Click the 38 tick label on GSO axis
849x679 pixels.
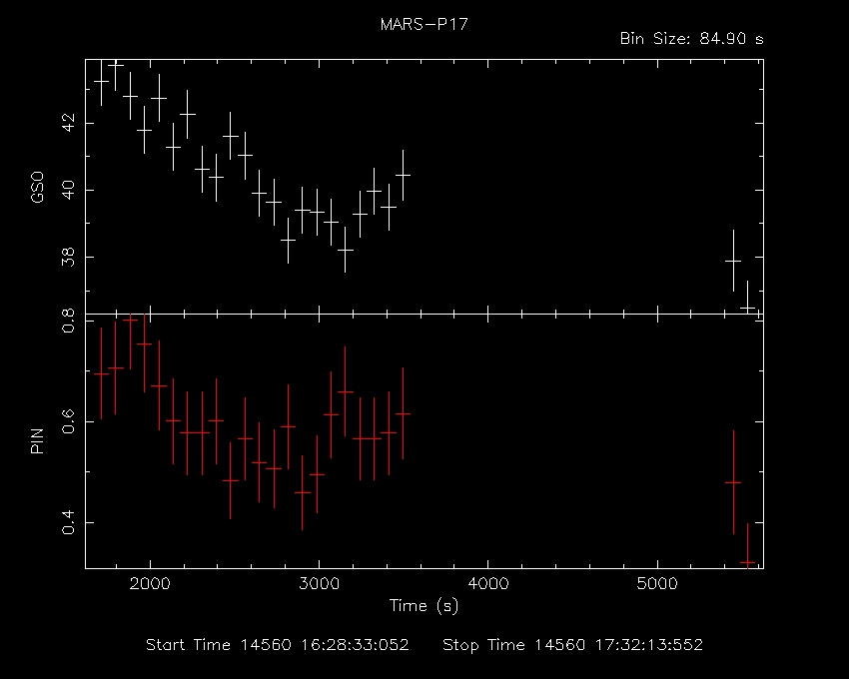pyautogui.click(x=69, y=258)
